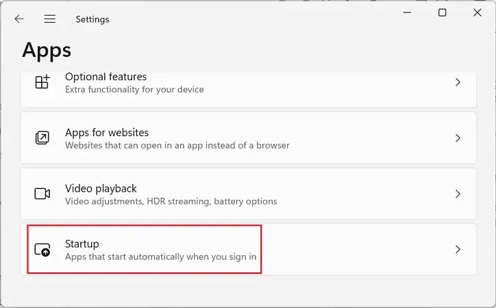The width and height of the screenshot is (496, 308).
Task: Expand the Video playback chevron
Action: point(458,194)
